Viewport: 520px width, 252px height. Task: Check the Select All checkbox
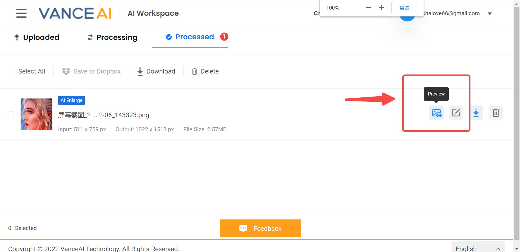11,71
